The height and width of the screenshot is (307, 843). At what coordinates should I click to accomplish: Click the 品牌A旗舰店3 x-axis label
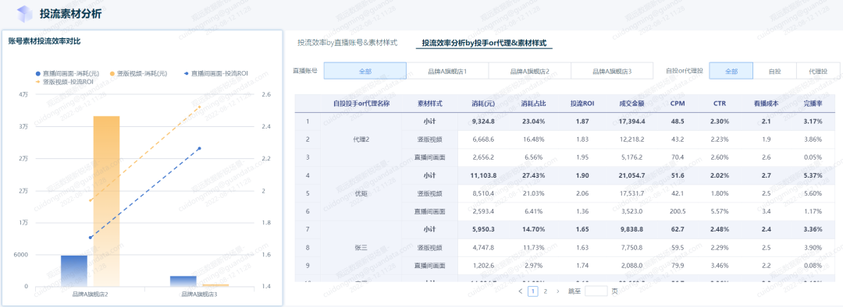(x=200, y=294)
